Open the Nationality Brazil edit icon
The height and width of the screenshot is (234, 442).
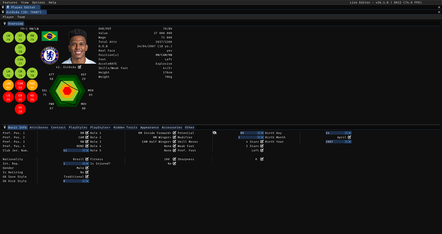(x=87, y=159)
